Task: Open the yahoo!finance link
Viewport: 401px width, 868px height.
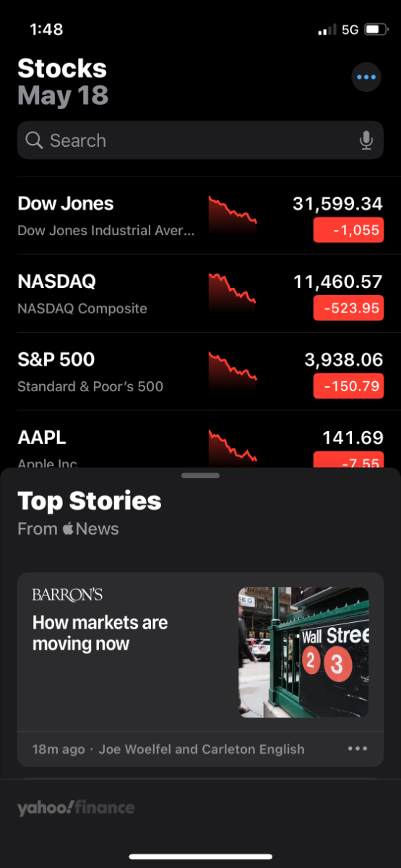Action: [x=76, y=808]
